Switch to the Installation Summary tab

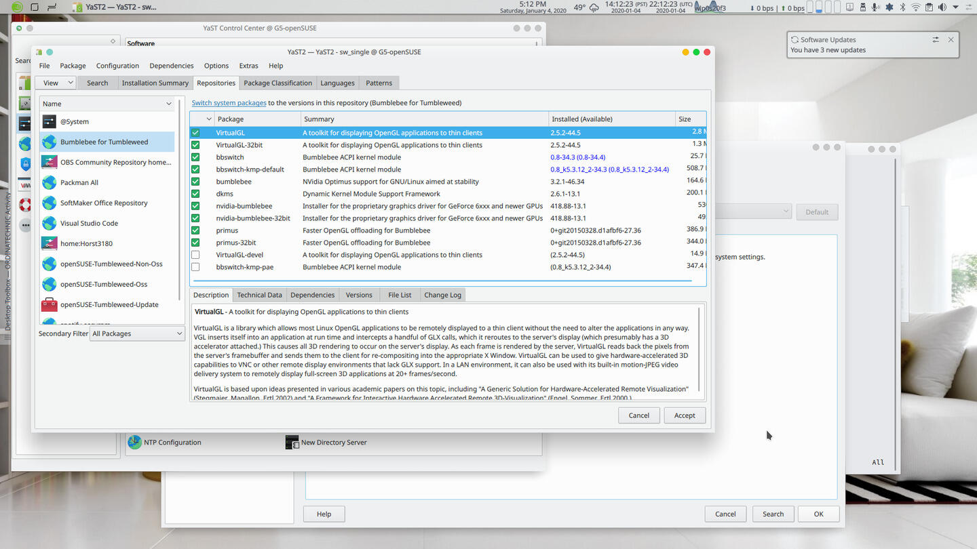pyautogui.click(x=155, y=83)
